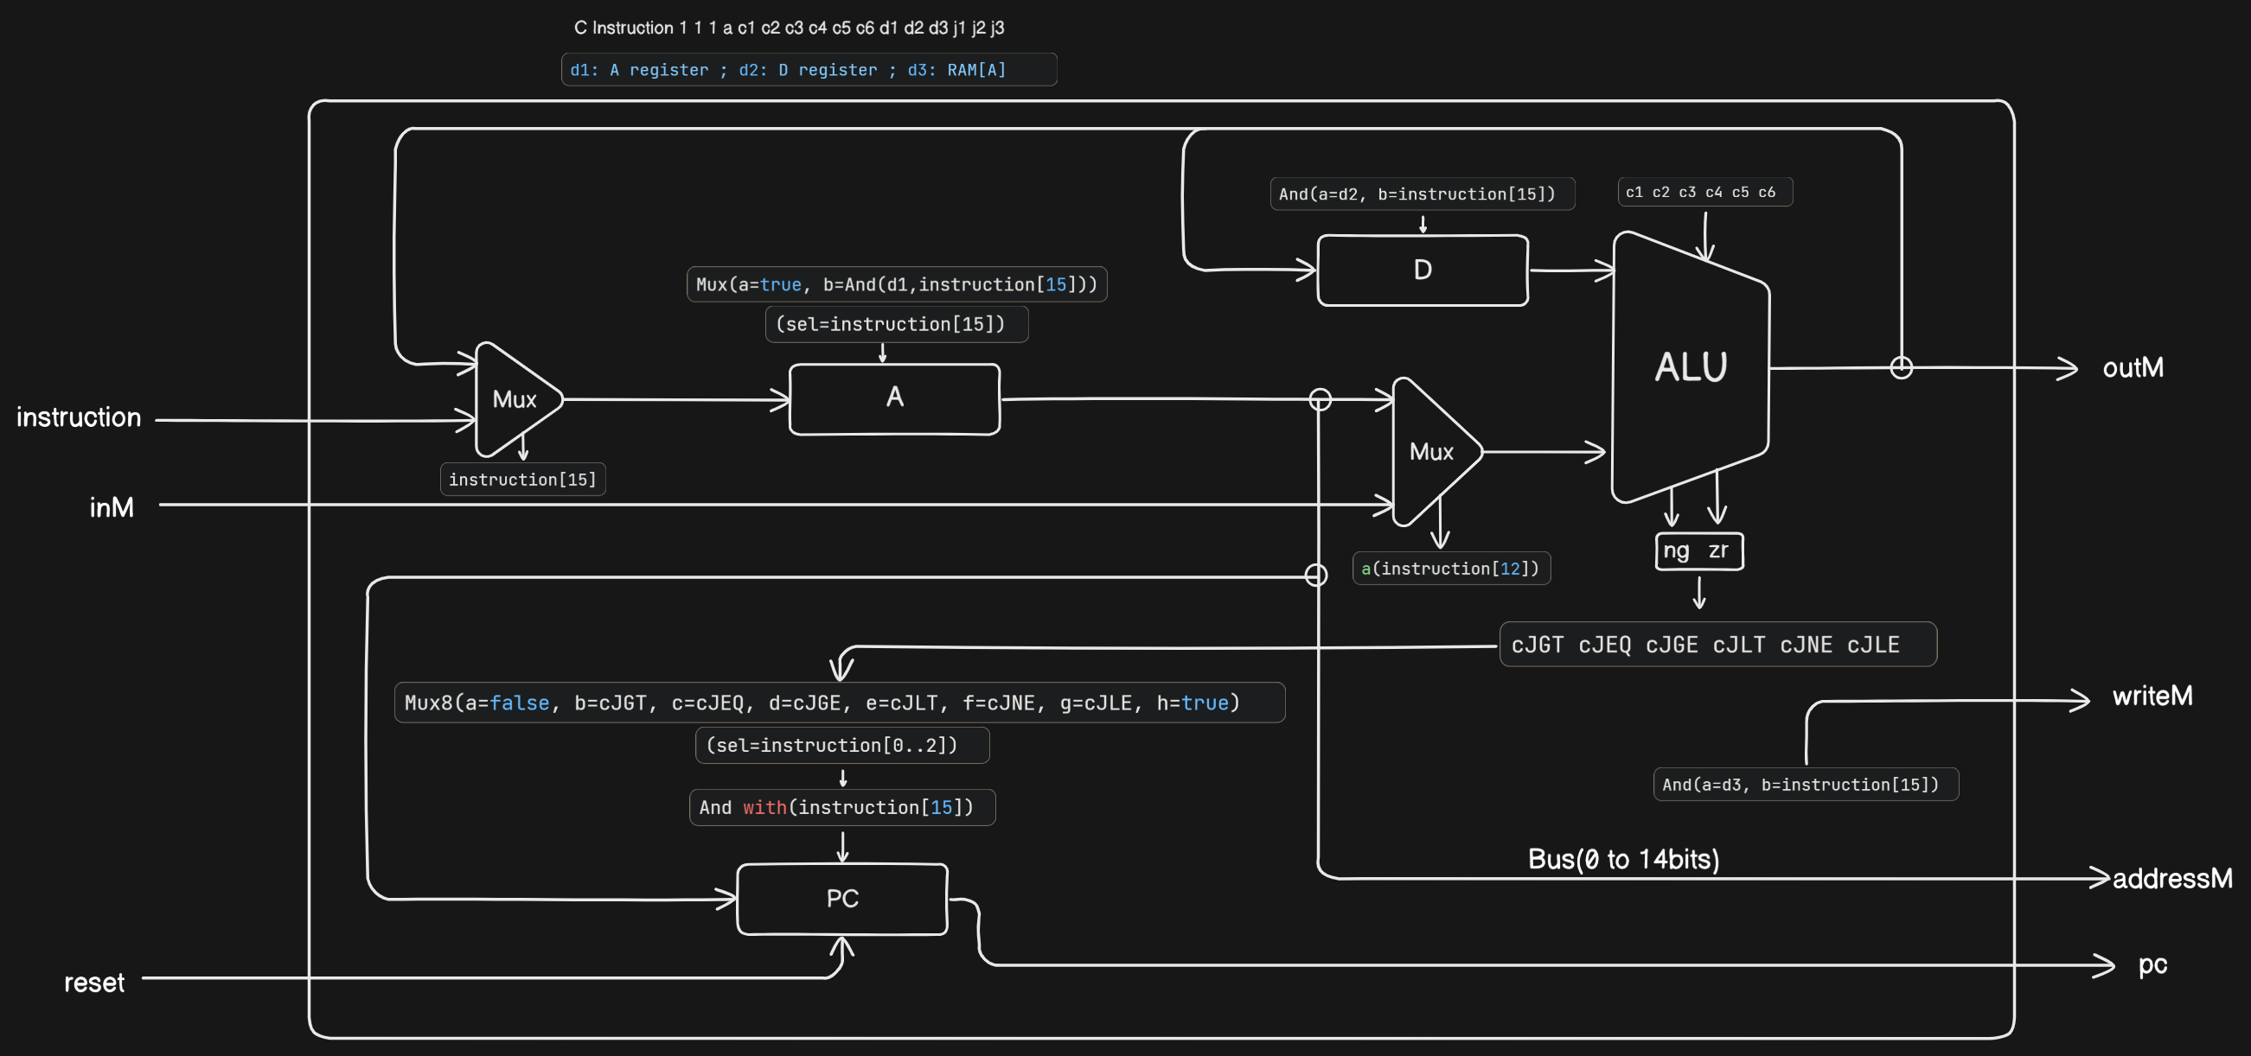Click the PC register box

point(841,898)
